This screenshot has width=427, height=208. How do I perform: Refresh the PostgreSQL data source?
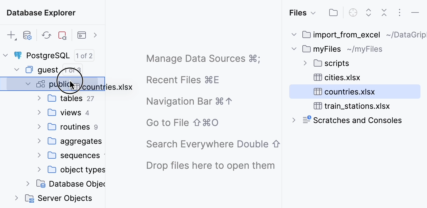pos(46,35)
